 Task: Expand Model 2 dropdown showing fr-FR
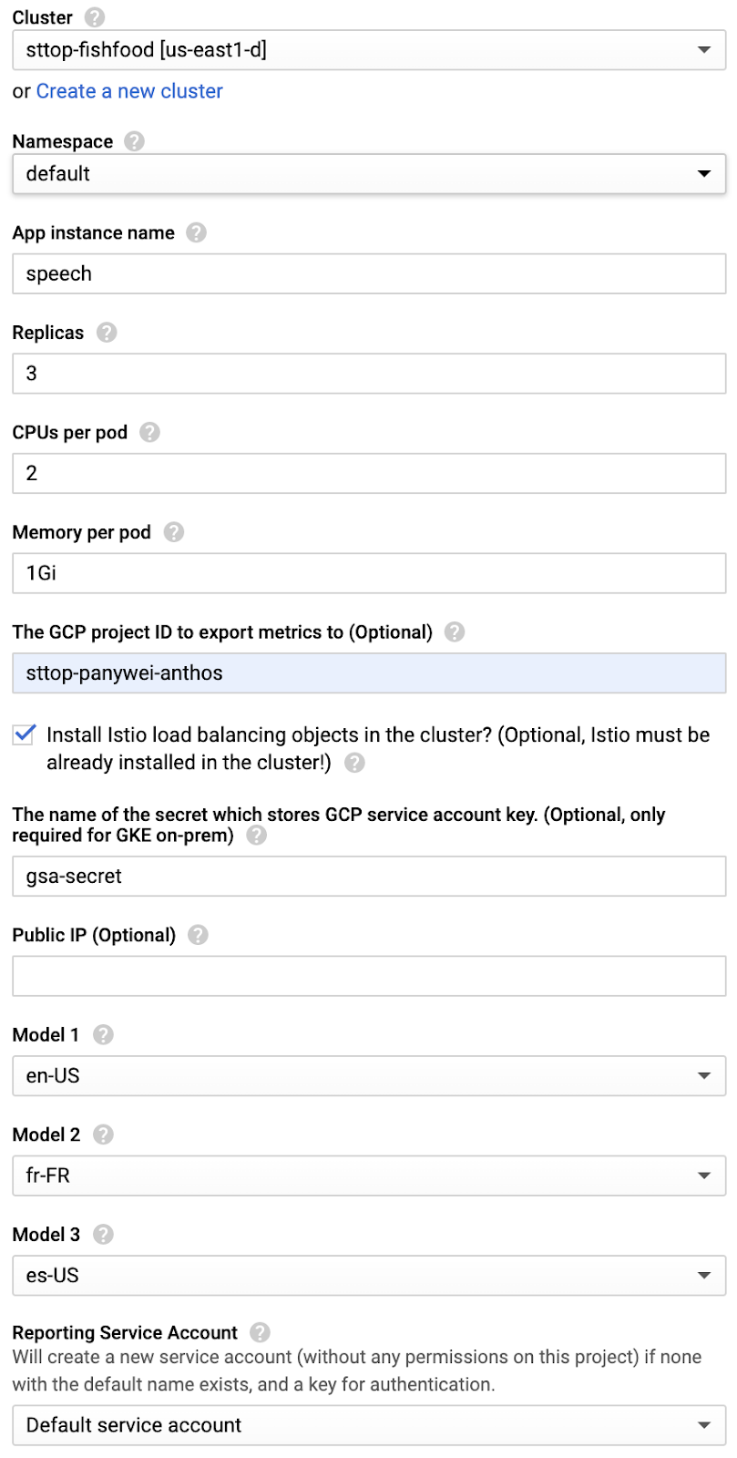[x=368, y=1176]
